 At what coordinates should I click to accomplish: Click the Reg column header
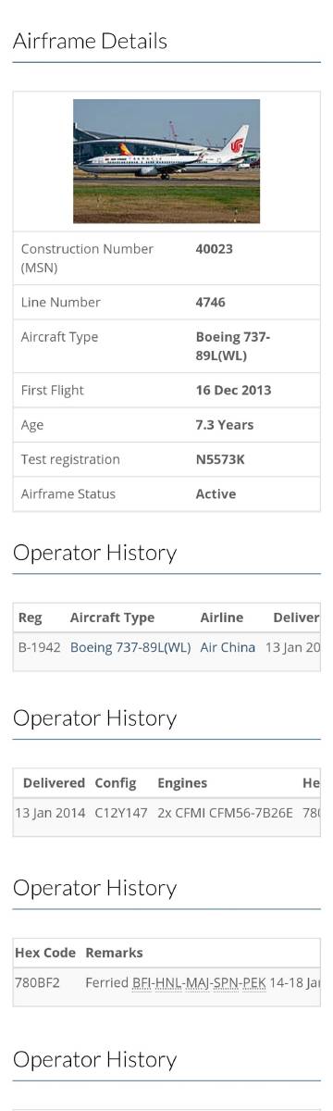[x=31, y=618]
